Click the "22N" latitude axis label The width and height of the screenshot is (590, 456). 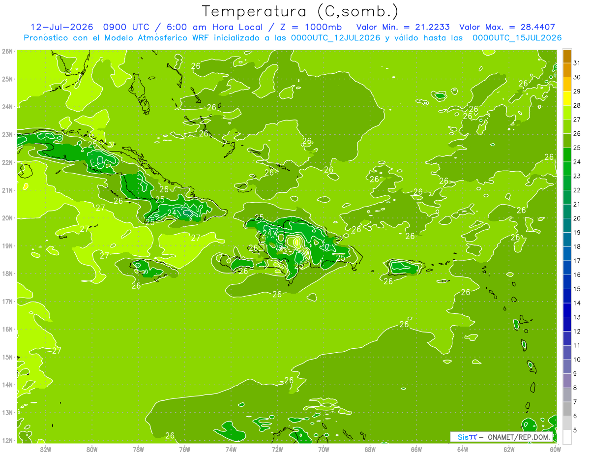point(7,162)
